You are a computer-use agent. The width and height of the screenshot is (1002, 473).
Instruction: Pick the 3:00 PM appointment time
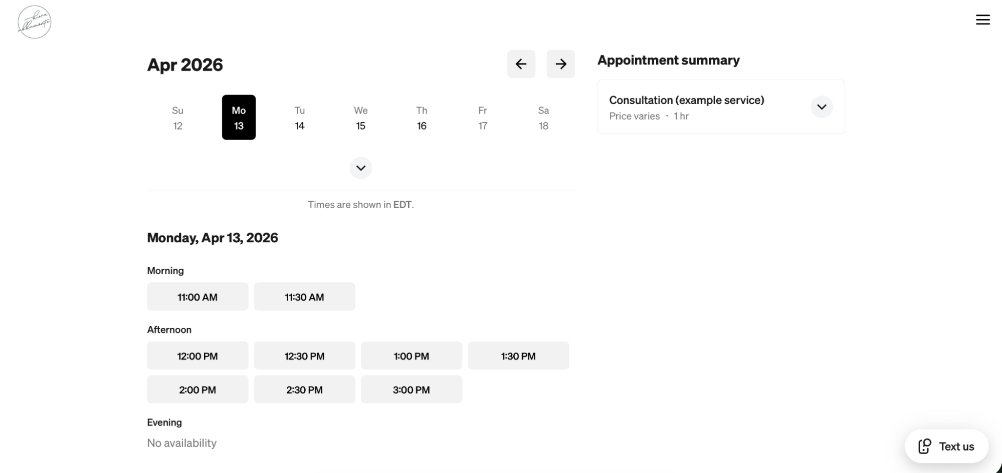click(x=411, y=389)
